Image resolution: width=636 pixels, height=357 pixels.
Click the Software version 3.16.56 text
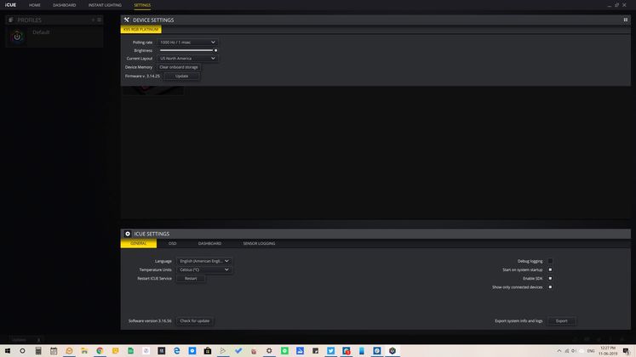(x=150, y=321)
